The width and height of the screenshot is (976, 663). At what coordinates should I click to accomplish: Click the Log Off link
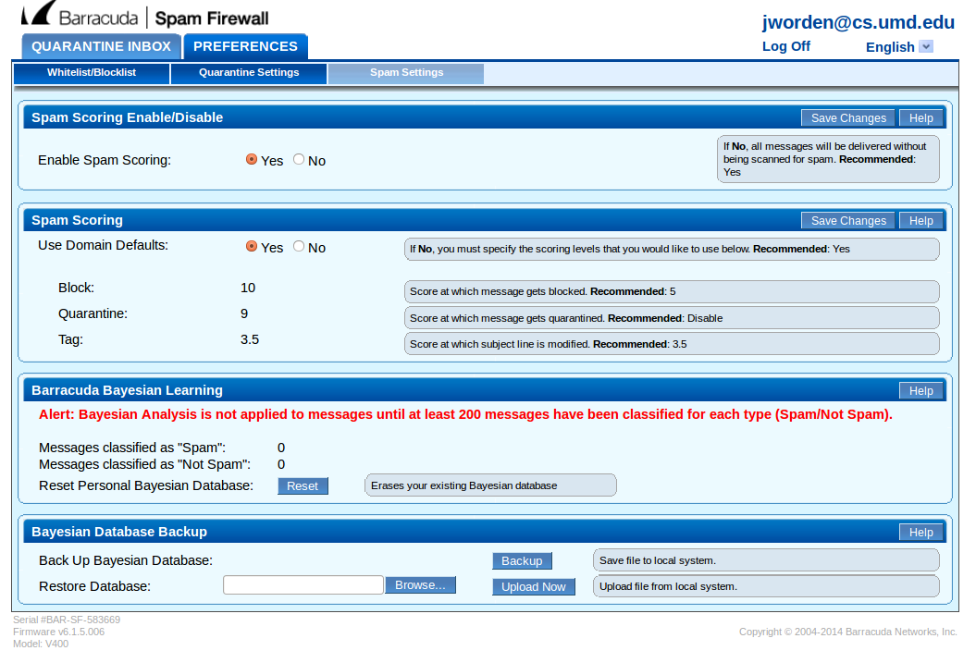tap(786, 46)
